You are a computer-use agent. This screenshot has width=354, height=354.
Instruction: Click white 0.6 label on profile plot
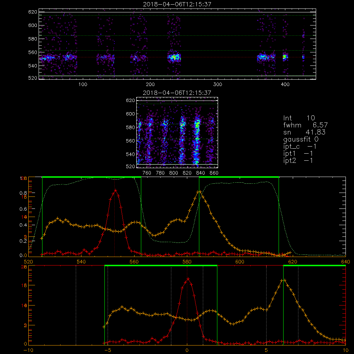(23, 209)
